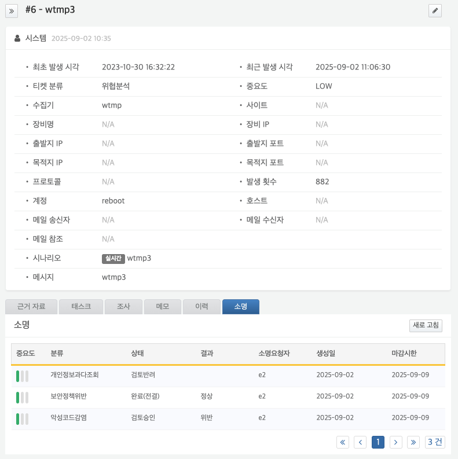458x459 pixels.
Task: Click the pencil edit icon
Action: (435, 11)
